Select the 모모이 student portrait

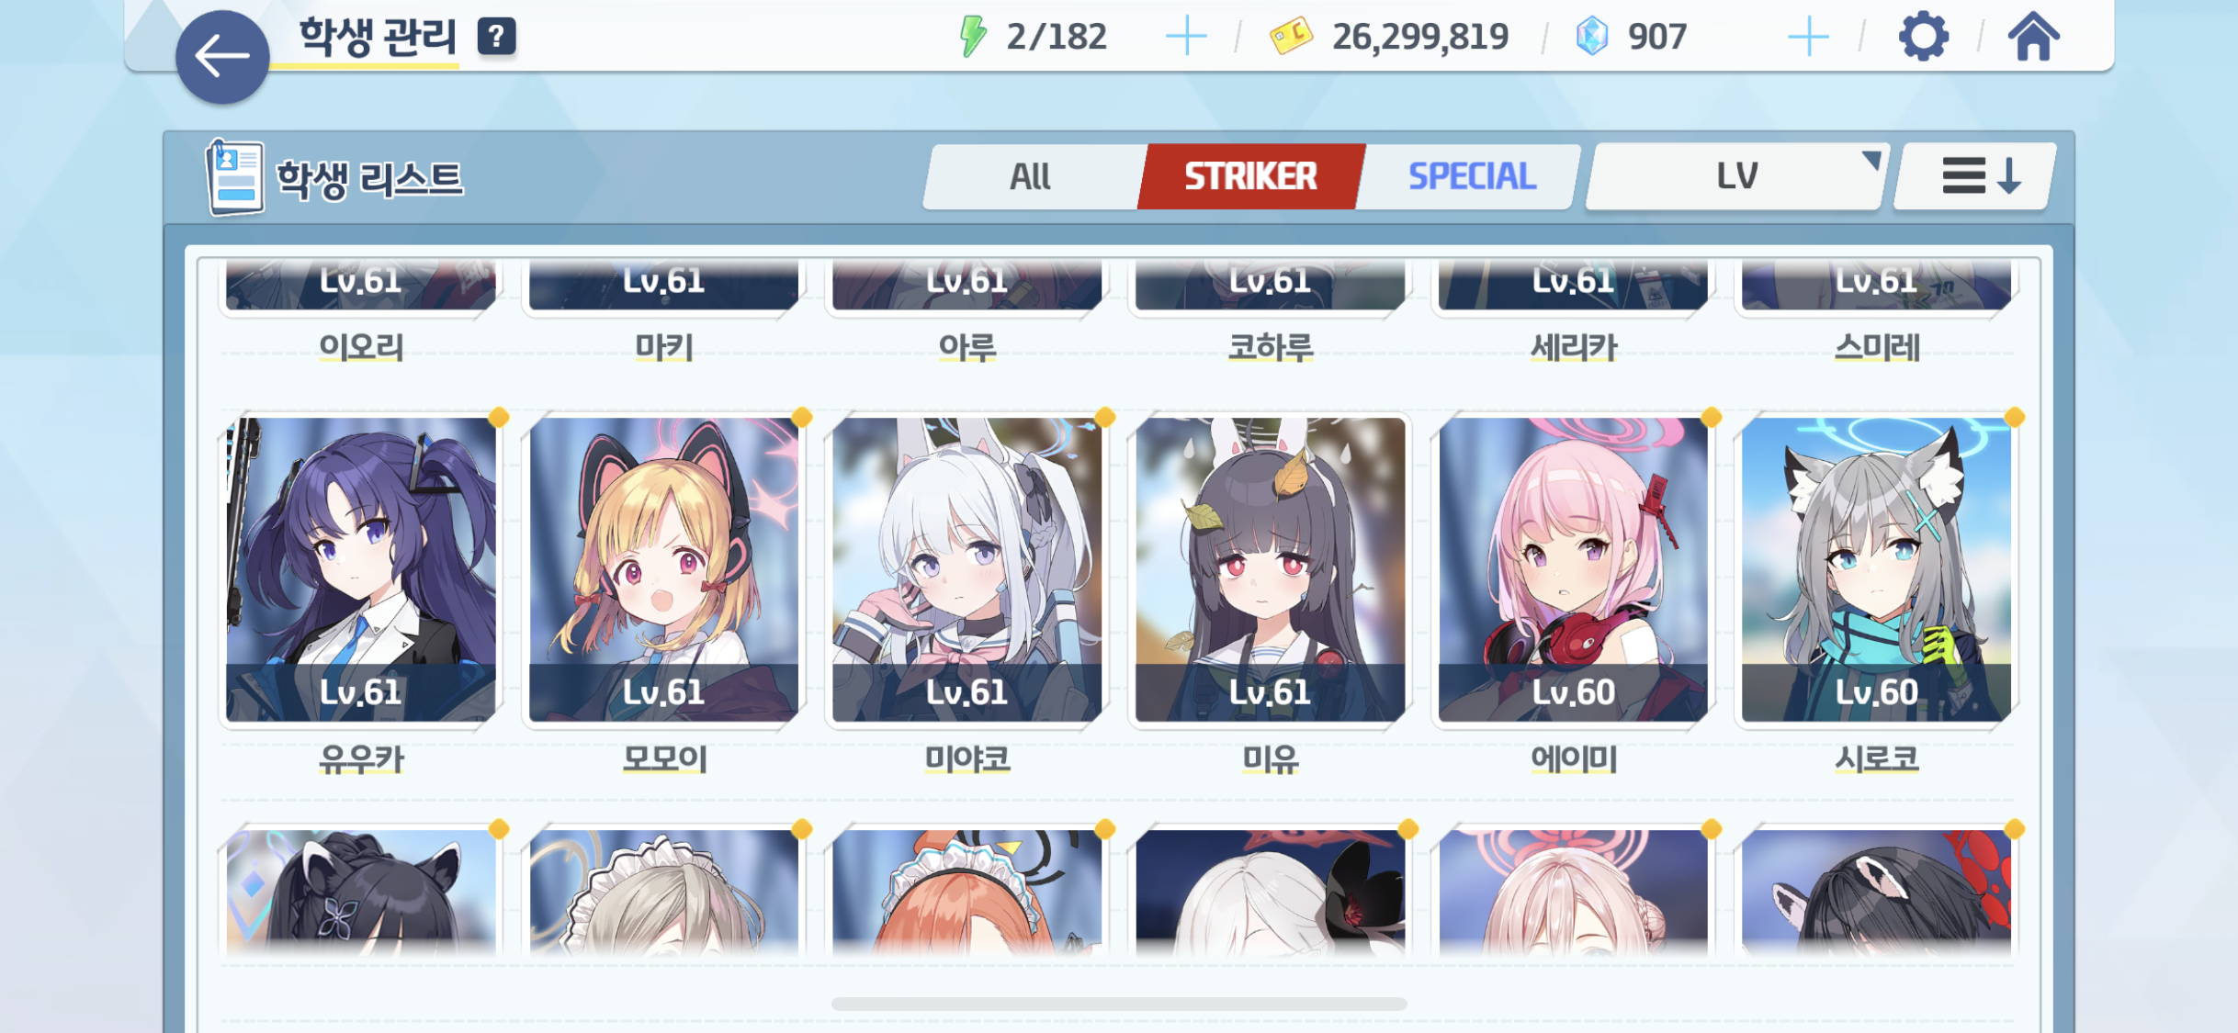tap(664, 569)
